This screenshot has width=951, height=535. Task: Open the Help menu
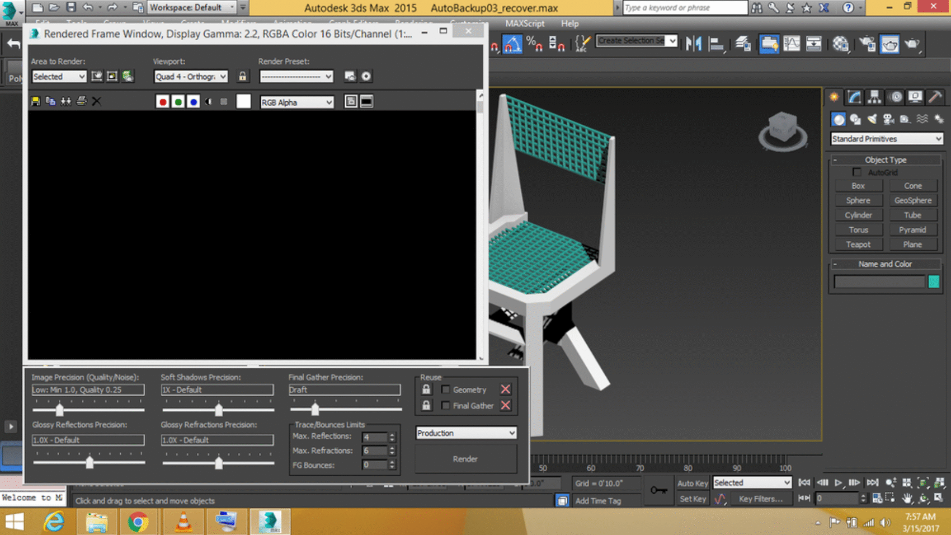click(x=569, y=24)
